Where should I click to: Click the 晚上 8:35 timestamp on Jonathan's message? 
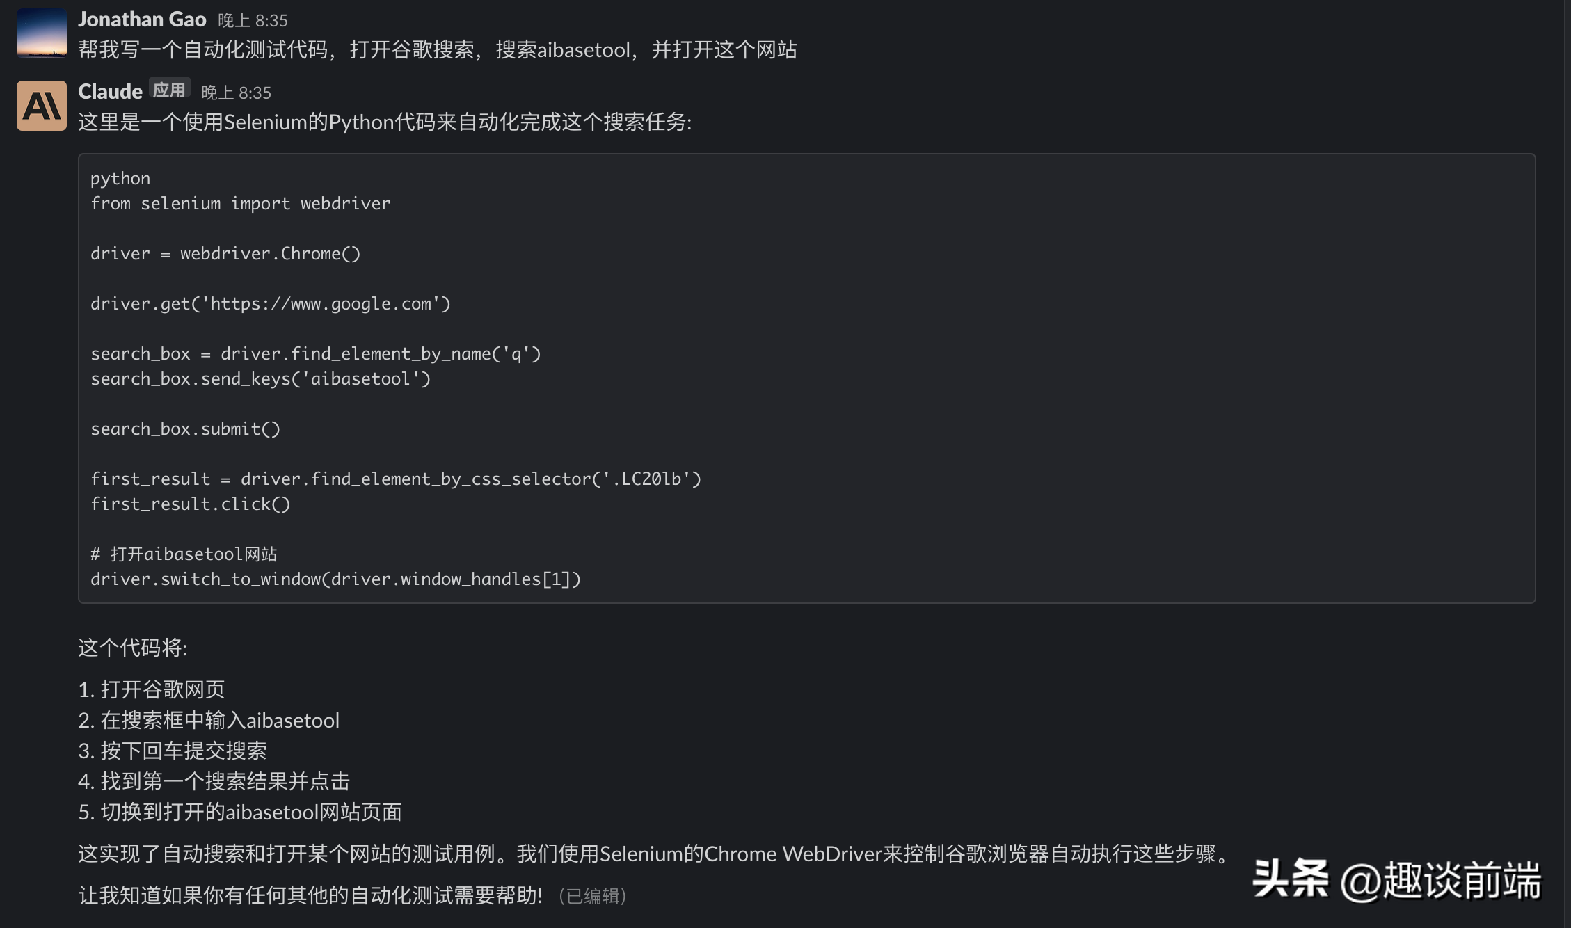(252, 21)
